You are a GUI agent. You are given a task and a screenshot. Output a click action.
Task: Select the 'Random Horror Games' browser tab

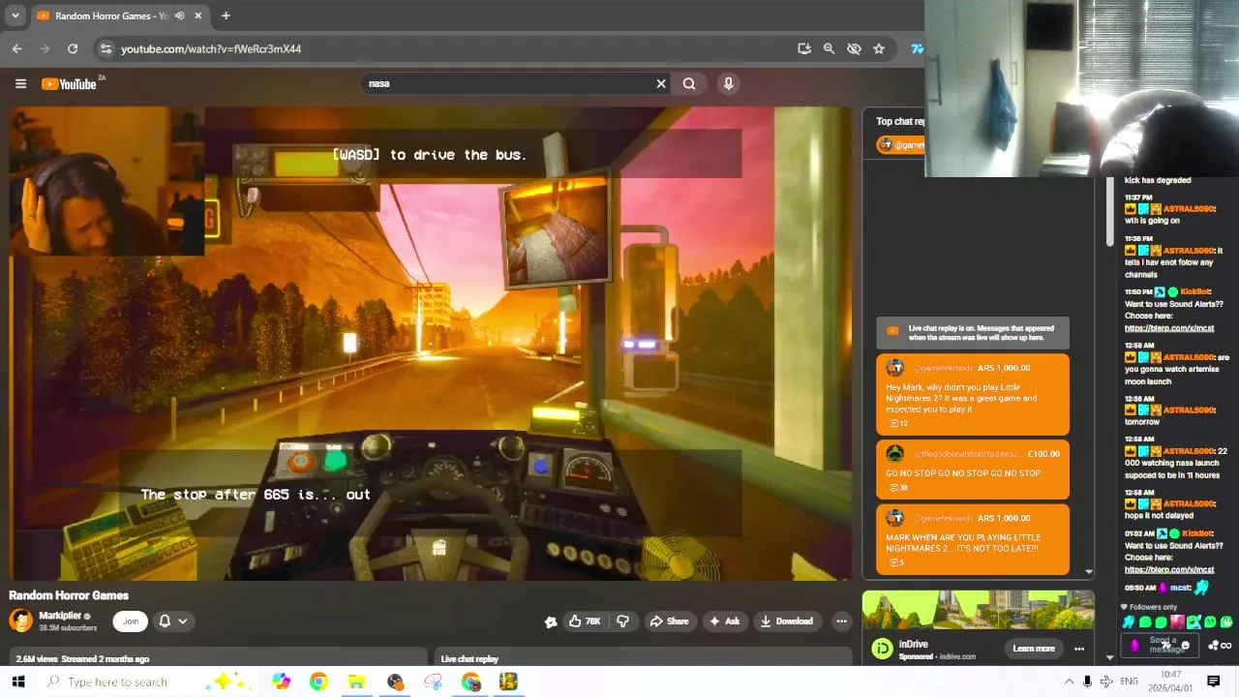coord(119,15)
